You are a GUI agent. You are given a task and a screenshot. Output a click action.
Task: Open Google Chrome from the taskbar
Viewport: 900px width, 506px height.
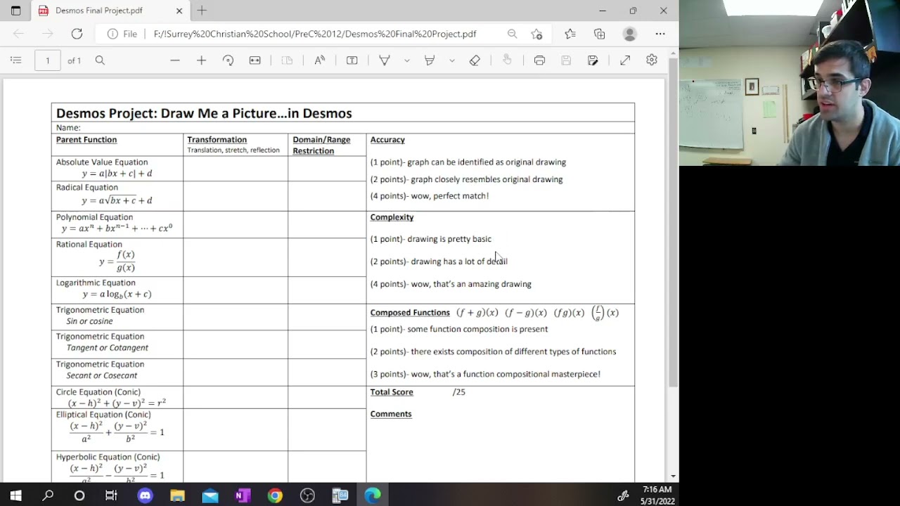coord(275,495)
